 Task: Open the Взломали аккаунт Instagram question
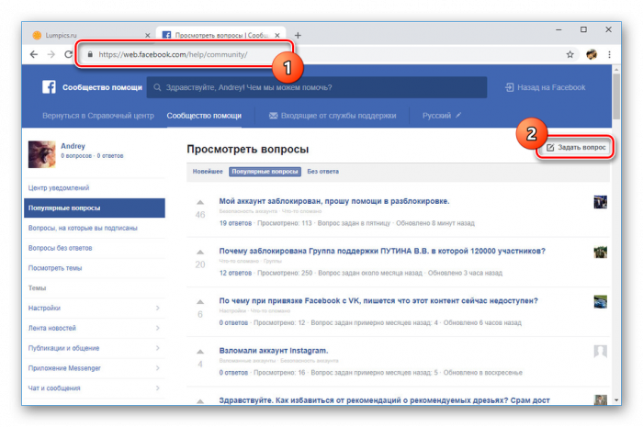[x=272, y=350]
